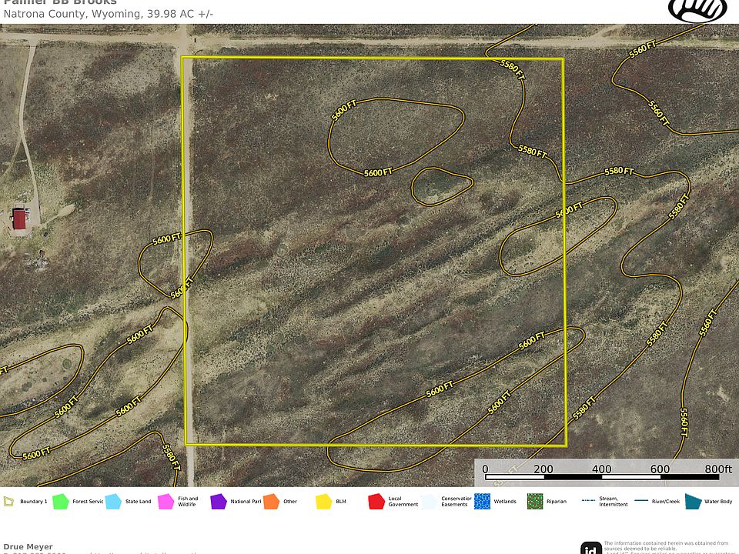Click the 'Conservatior Easements' legend label
This screenshot has width=739, height=554.
pyautogui.click(x=456, y=501)
